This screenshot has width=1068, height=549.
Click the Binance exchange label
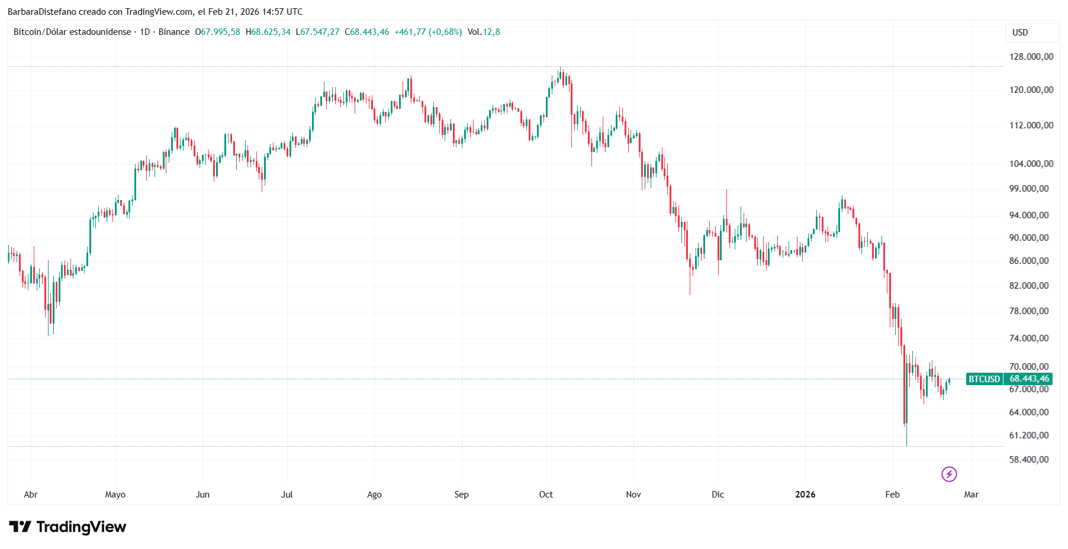[174, 32]
